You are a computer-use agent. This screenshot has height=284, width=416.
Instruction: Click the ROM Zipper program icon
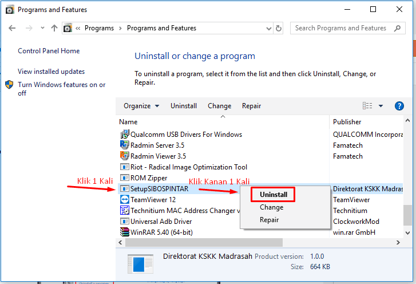pyautogui.click(x=124, y=178)
